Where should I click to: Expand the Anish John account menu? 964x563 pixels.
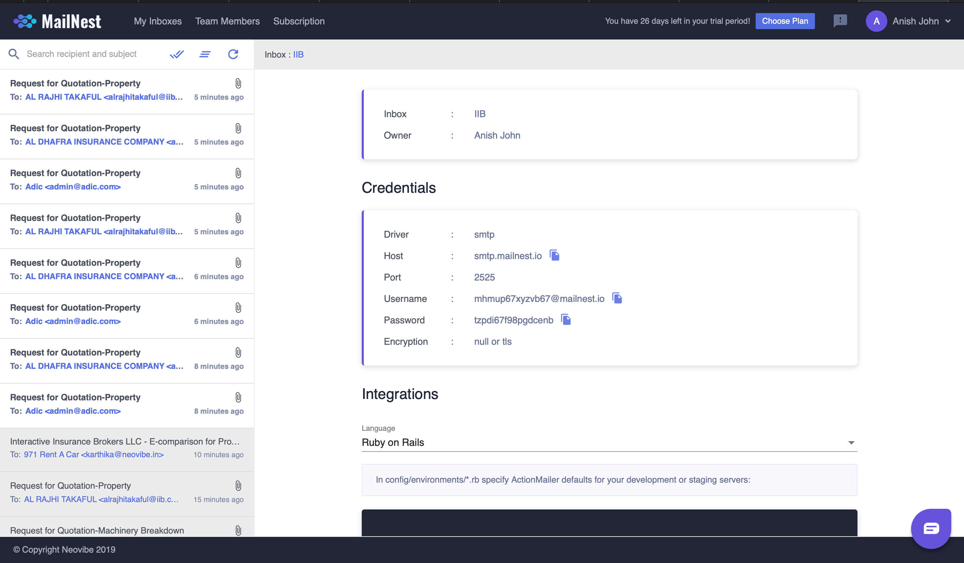[x=948, y=21]
